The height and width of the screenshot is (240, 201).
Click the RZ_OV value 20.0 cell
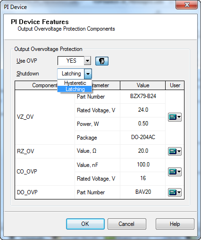click(143, 151)
